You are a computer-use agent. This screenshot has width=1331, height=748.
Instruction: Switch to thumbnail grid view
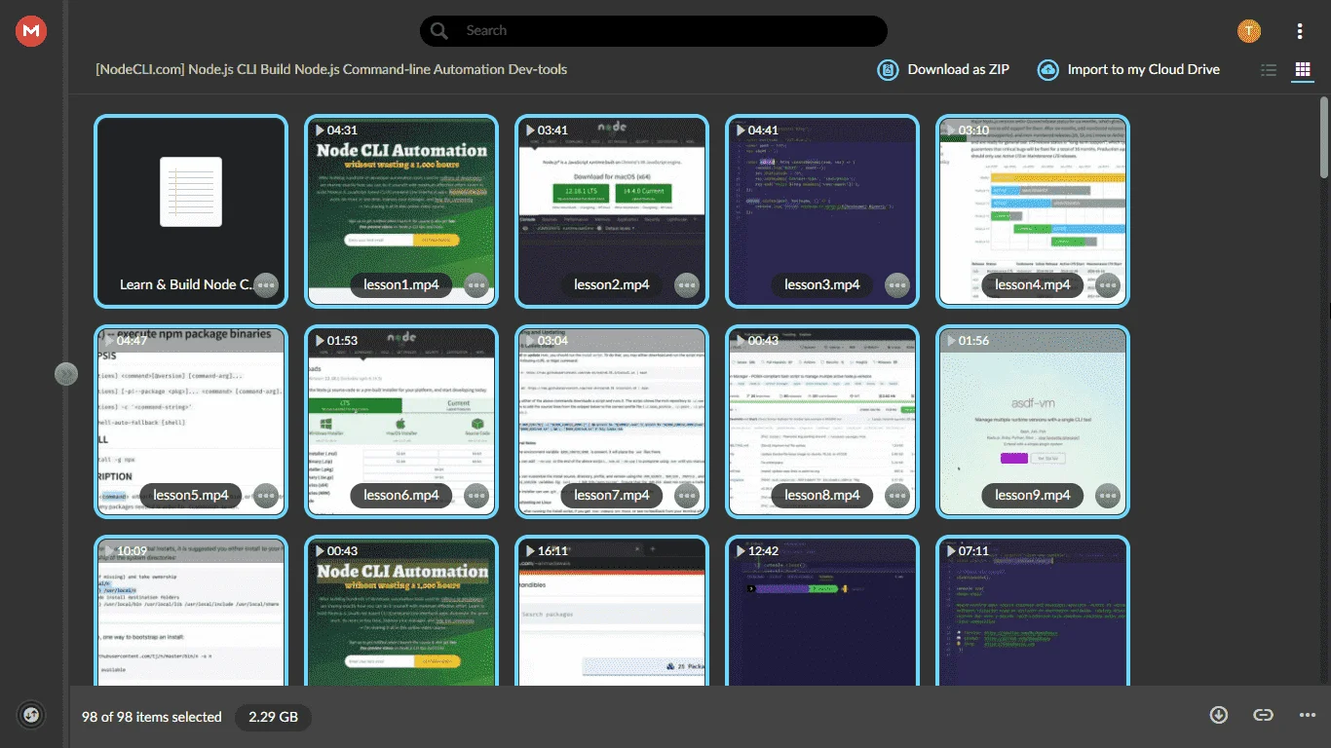1302,70
